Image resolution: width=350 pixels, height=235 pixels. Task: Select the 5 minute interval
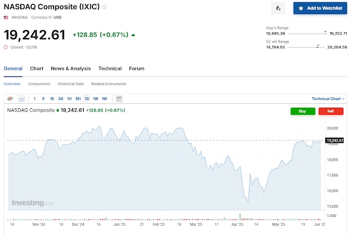click(43, 99)
